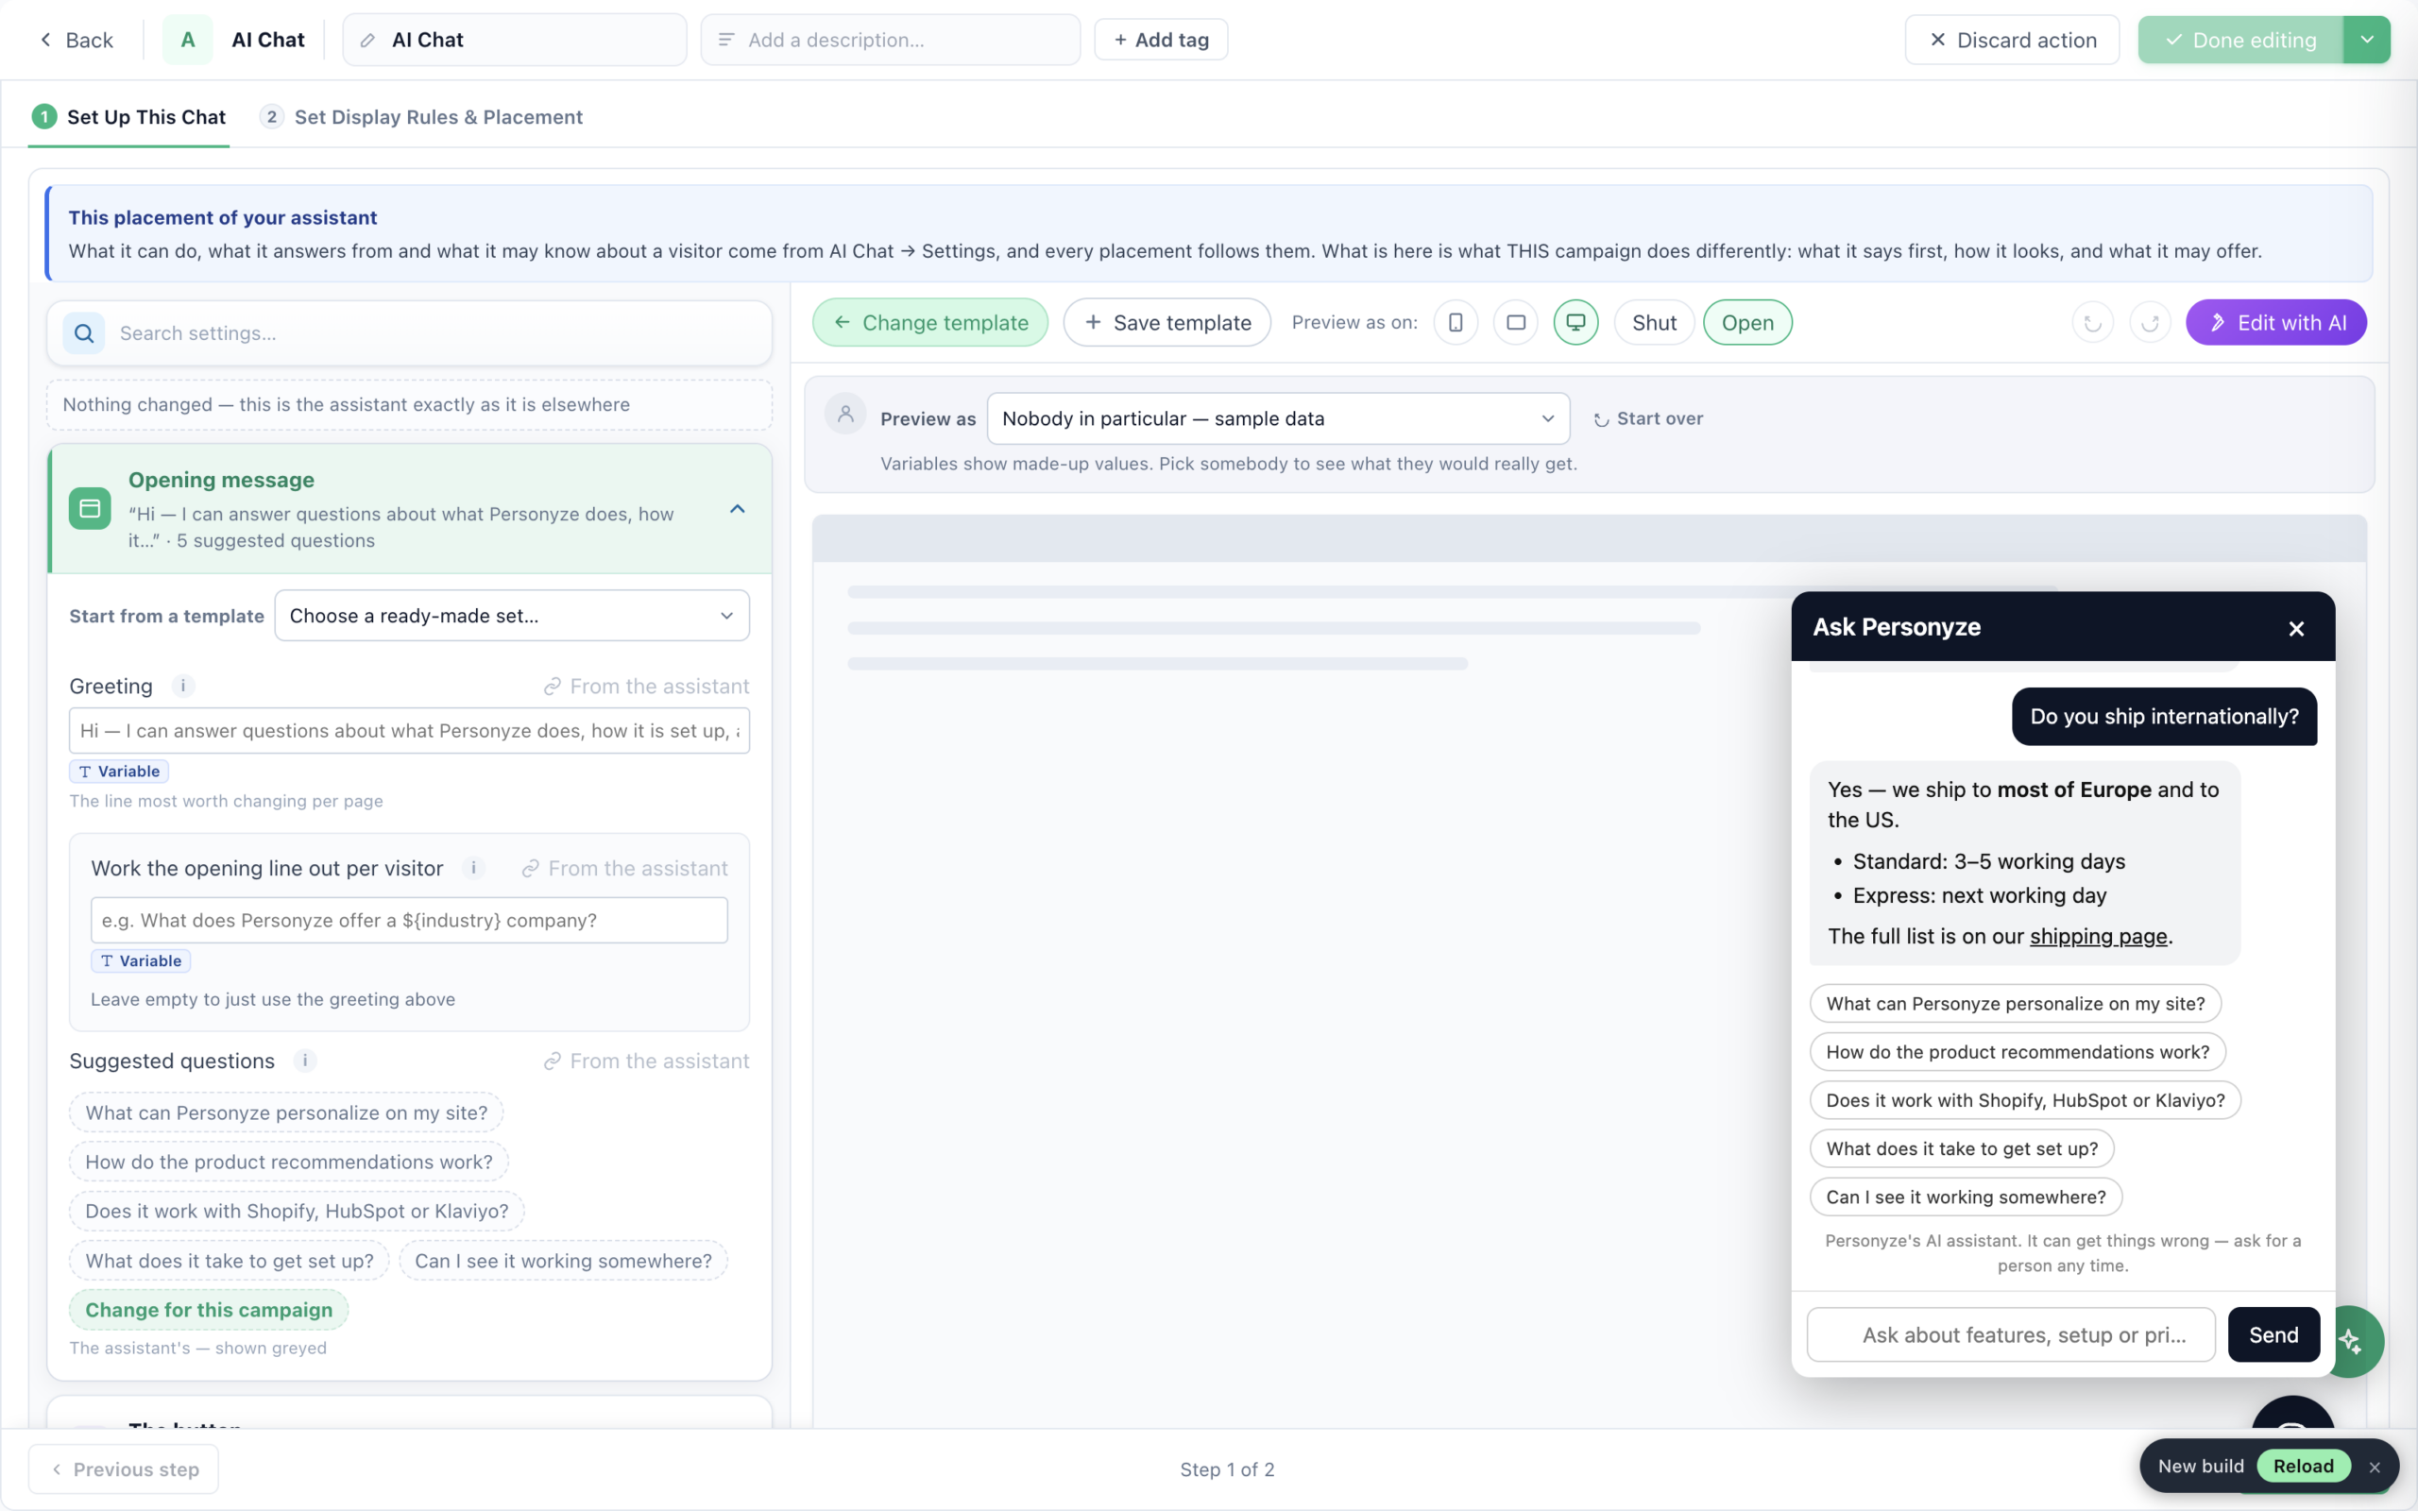This screenshot has height=1511, width=2418.
Task: Send the chat message
Action: click(x=2273, y=1335)
